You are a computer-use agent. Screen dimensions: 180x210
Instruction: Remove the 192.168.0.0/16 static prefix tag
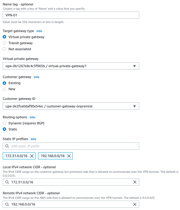point(69,156)
